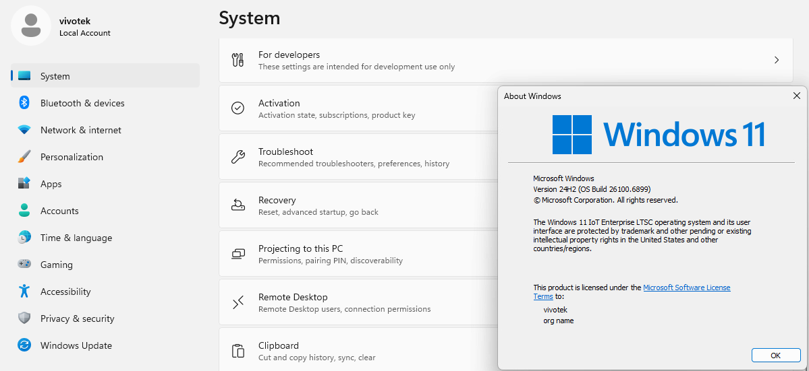Click the Accounts person icon
Viewport: 809px width, 371px height.
coord(24,211)
